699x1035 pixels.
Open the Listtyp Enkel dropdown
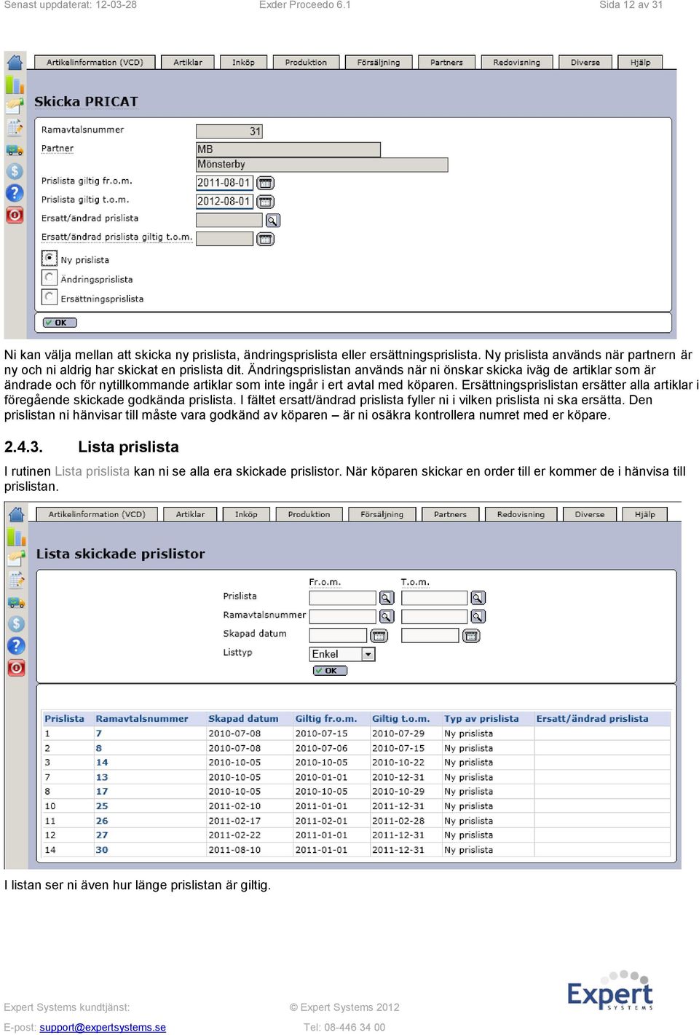[x=342, y=654]
